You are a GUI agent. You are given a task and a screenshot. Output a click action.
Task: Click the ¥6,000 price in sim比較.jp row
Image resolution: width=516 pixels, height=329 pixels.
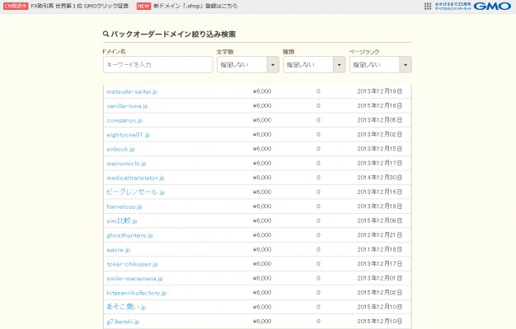[262, 220]
